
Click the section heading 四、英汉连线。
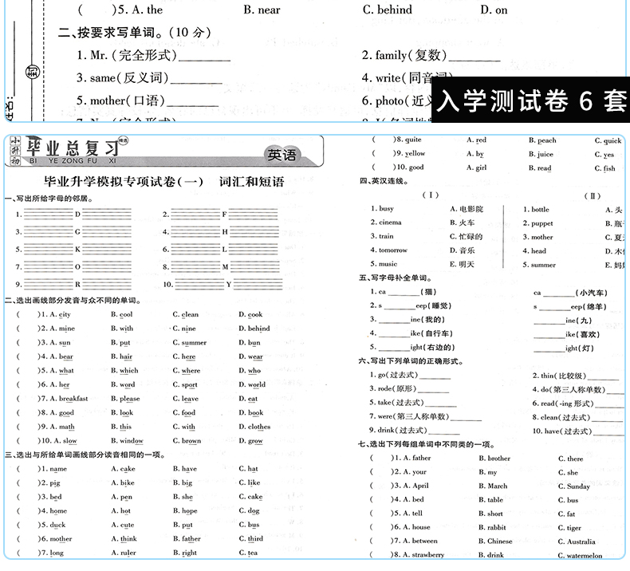pos(384,181)
